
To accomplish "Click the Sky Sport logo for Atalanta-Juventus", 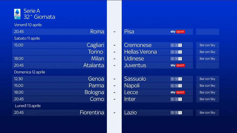I will (x=177, y=65).
